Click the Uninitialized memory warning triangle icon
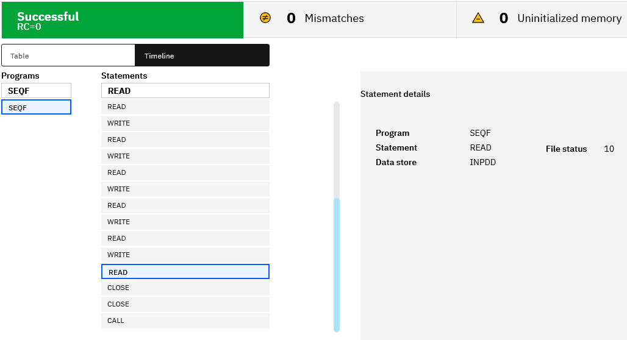Screen dimensions: 627x340 click(478, 18)
